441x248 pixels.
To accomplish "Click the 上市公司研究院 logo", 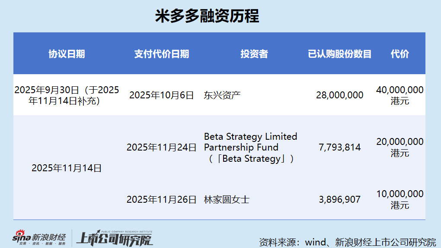I will click(x=115, y=238).
